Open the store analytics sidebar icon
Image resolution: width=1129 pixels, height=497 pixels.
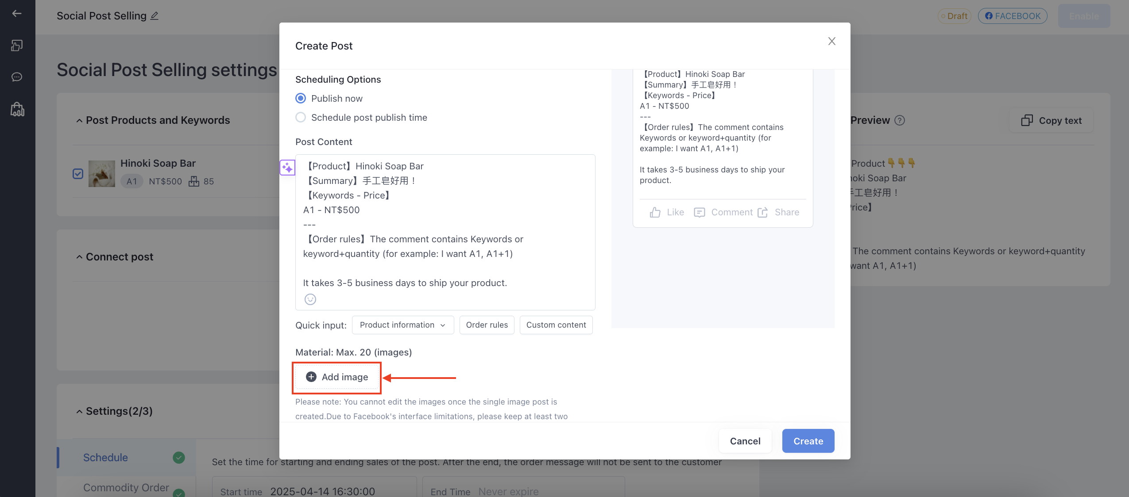(17, 109)
